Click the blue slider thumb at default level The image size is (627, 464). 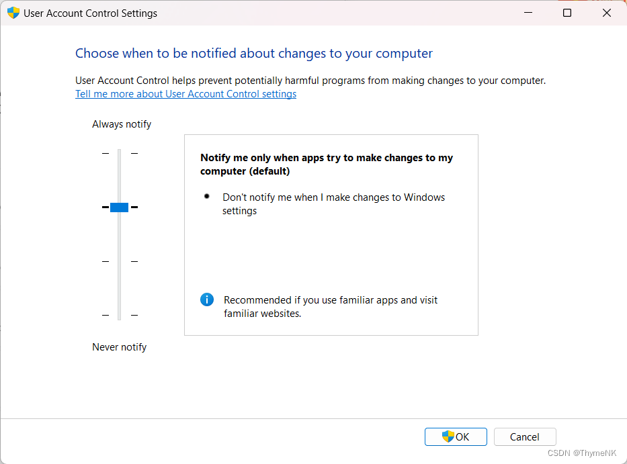119,207
